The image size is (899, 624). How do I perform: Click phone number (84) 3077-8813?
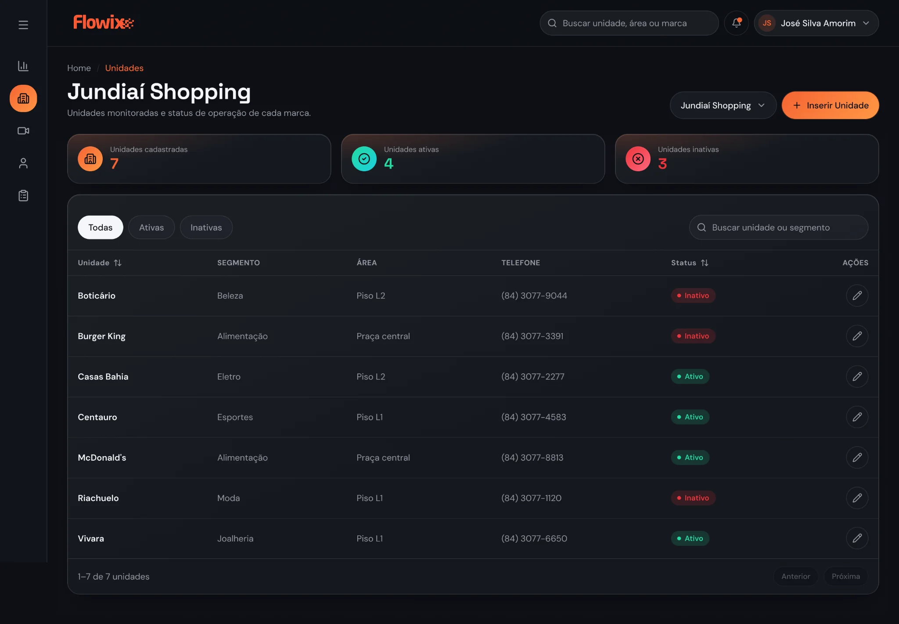tap(532, 458)
